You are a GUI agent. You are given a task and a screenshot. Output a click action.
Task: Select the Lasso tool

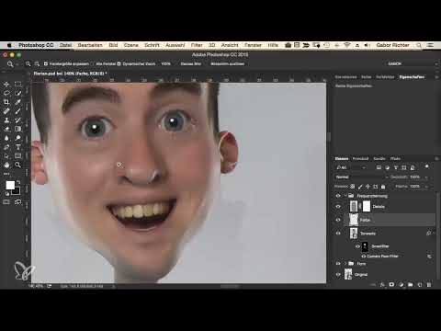(6, 93)
